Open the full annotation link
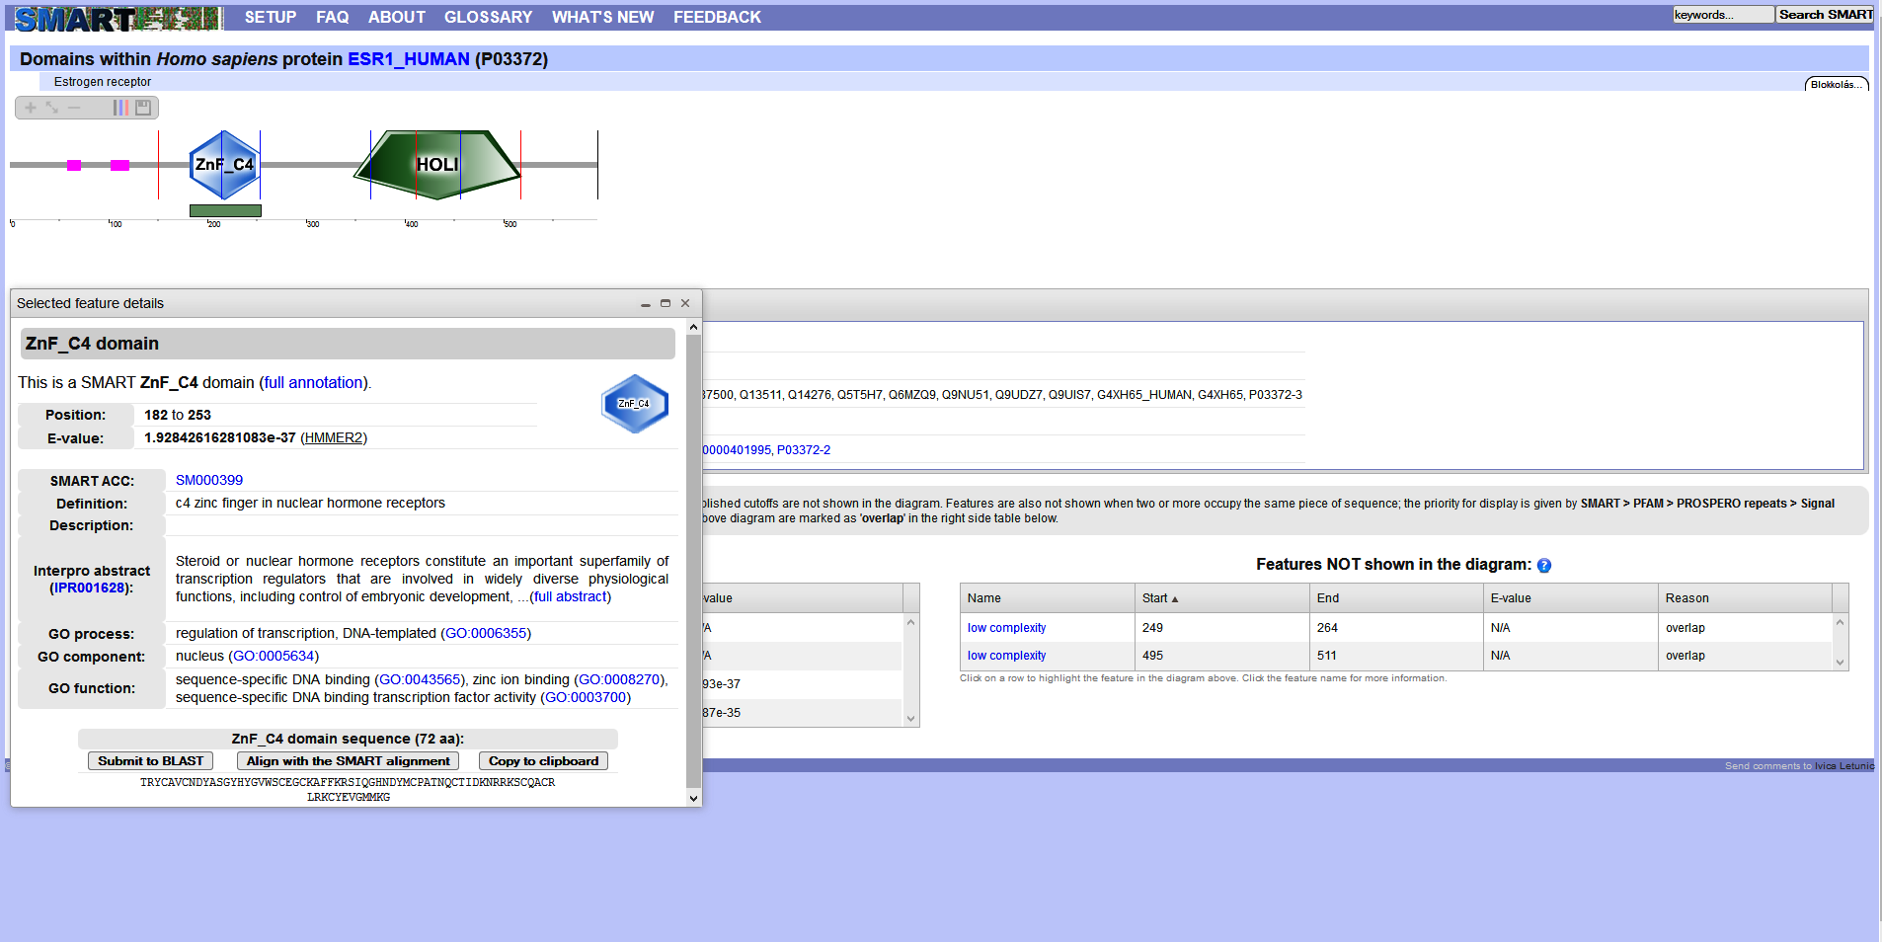Viewport: 1882px width, 942px height. pyautogui.click(x=314, y=383)
